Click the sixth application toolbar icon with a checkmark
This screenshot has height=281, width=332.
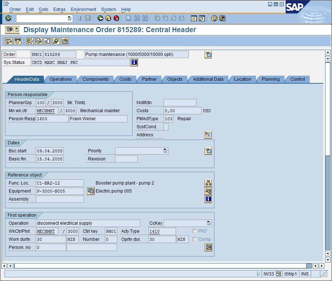56,41
